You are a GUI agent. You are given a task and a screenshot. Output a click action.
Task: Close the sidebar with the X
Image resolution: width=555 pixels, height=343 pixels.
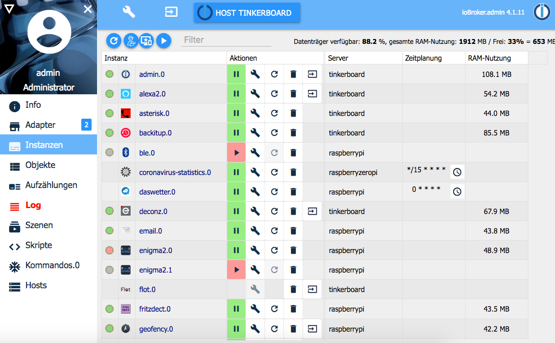click(x=88, y=9)
